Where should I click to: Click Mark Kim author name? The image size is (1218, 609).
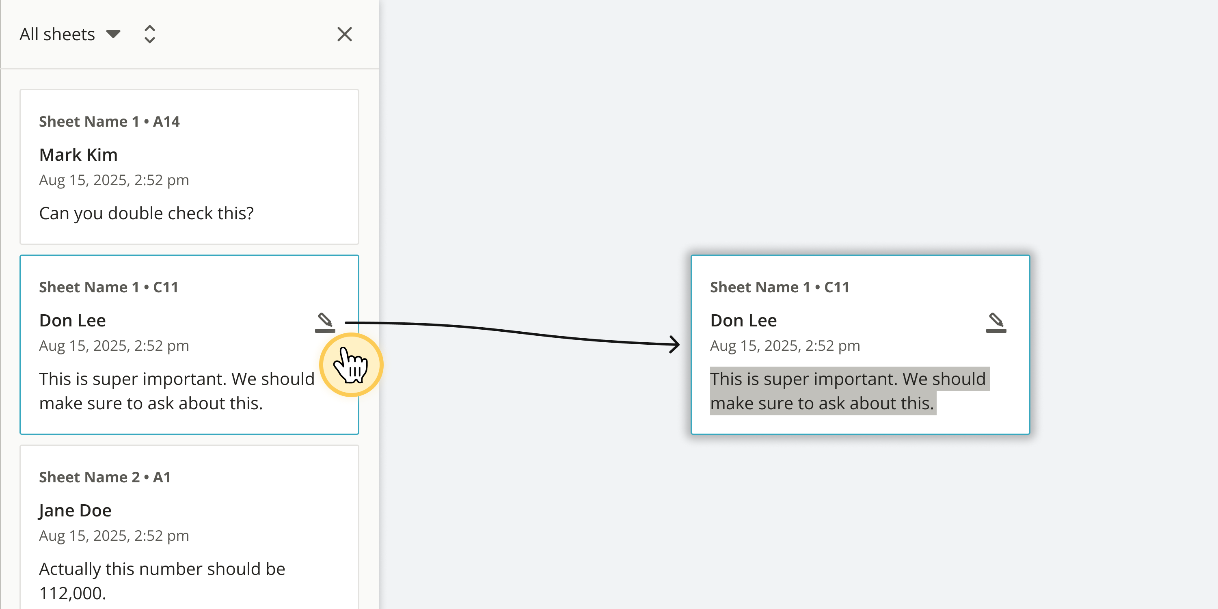point(78,155)
